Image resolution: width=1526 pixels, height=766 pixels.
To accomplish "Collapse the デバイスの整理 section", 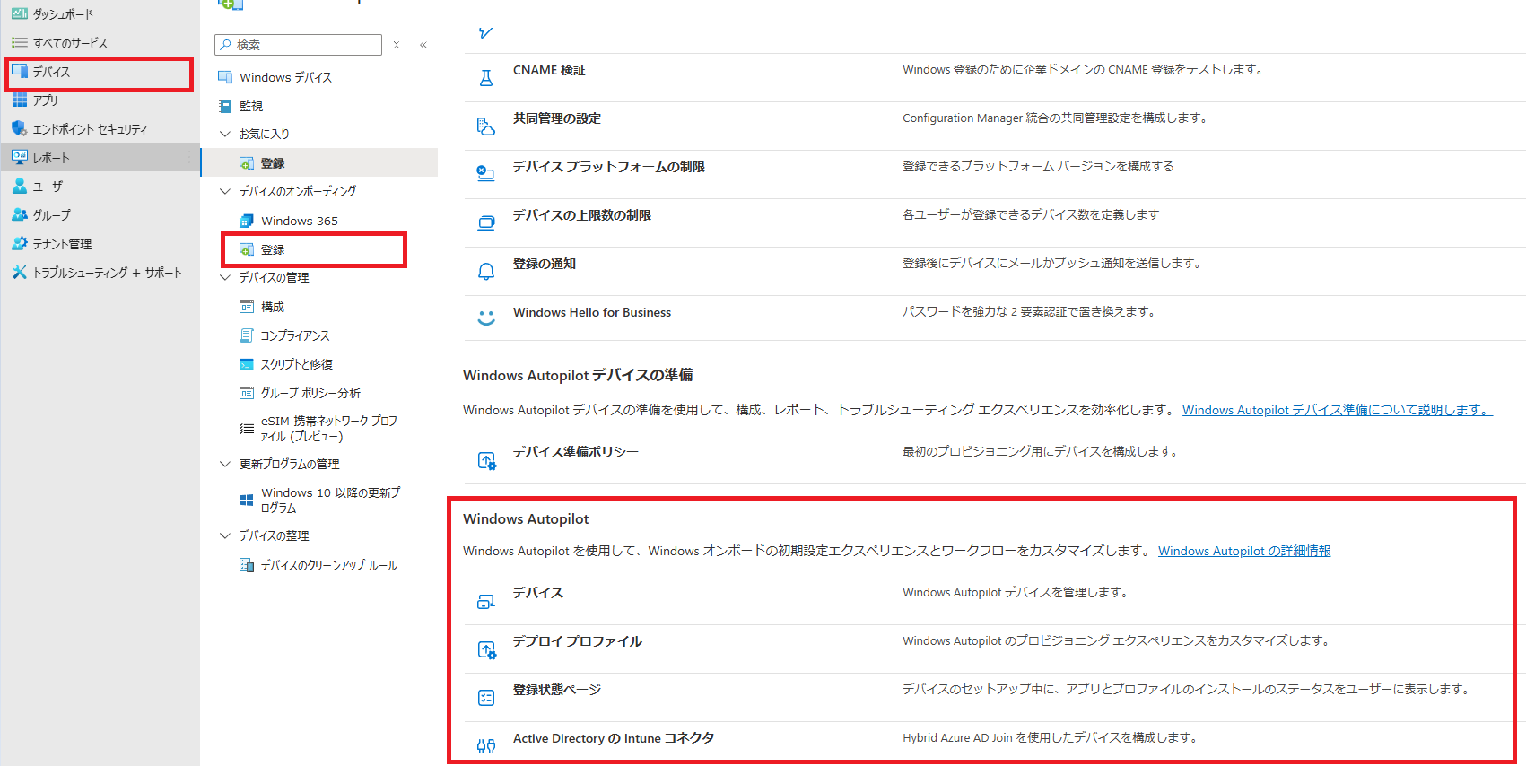I will point(225,535).
